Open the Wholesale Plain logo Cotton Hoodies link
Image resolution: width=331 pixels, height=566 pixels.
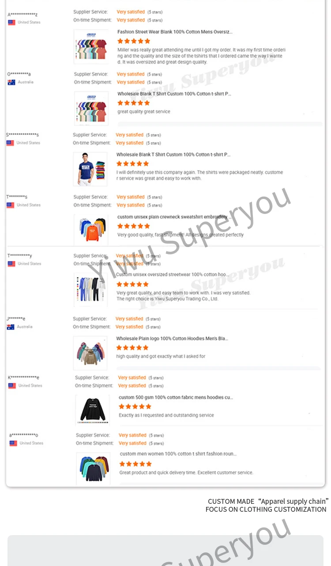tap(172, 339)
